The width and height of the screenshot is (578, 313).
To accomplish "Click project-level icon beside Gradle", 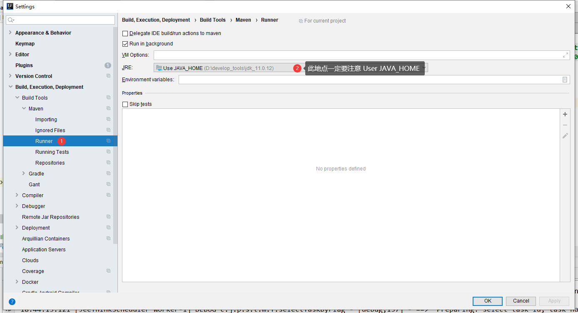I will coord(109,173).
